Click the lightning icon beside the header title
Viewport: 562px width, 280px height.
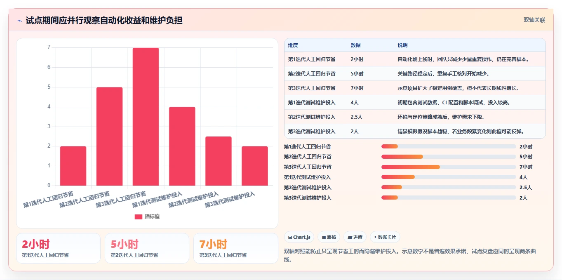pyautogui.click(x=20, y=21)
